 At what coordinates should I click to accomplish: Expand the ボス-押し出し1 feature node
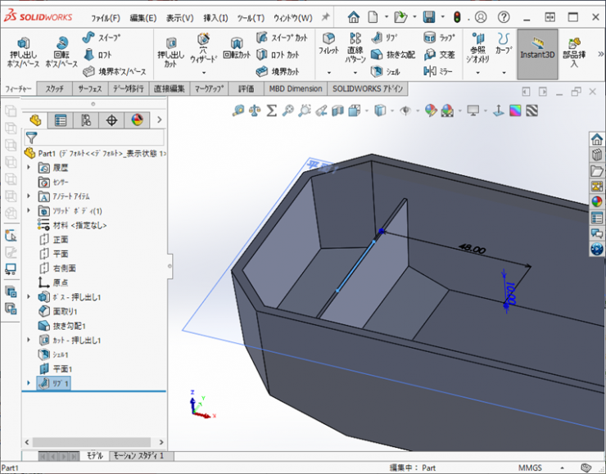[x=29, y=296]
